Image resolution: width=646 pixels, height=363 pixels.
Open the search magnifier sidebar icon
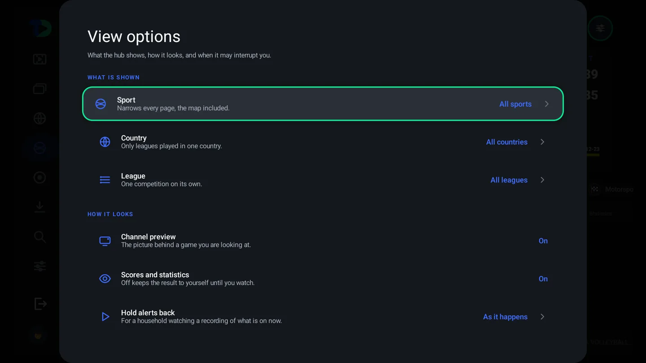[x=40, y=237]
